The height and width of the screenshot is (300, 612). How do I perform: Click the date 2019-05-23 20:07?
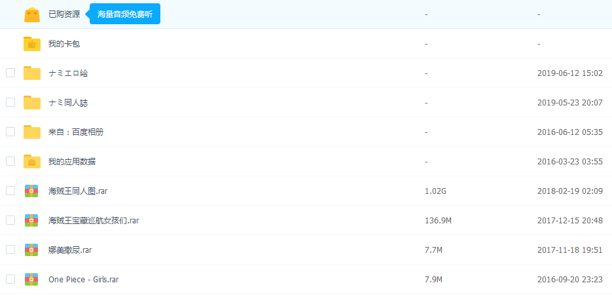(570, 103)
